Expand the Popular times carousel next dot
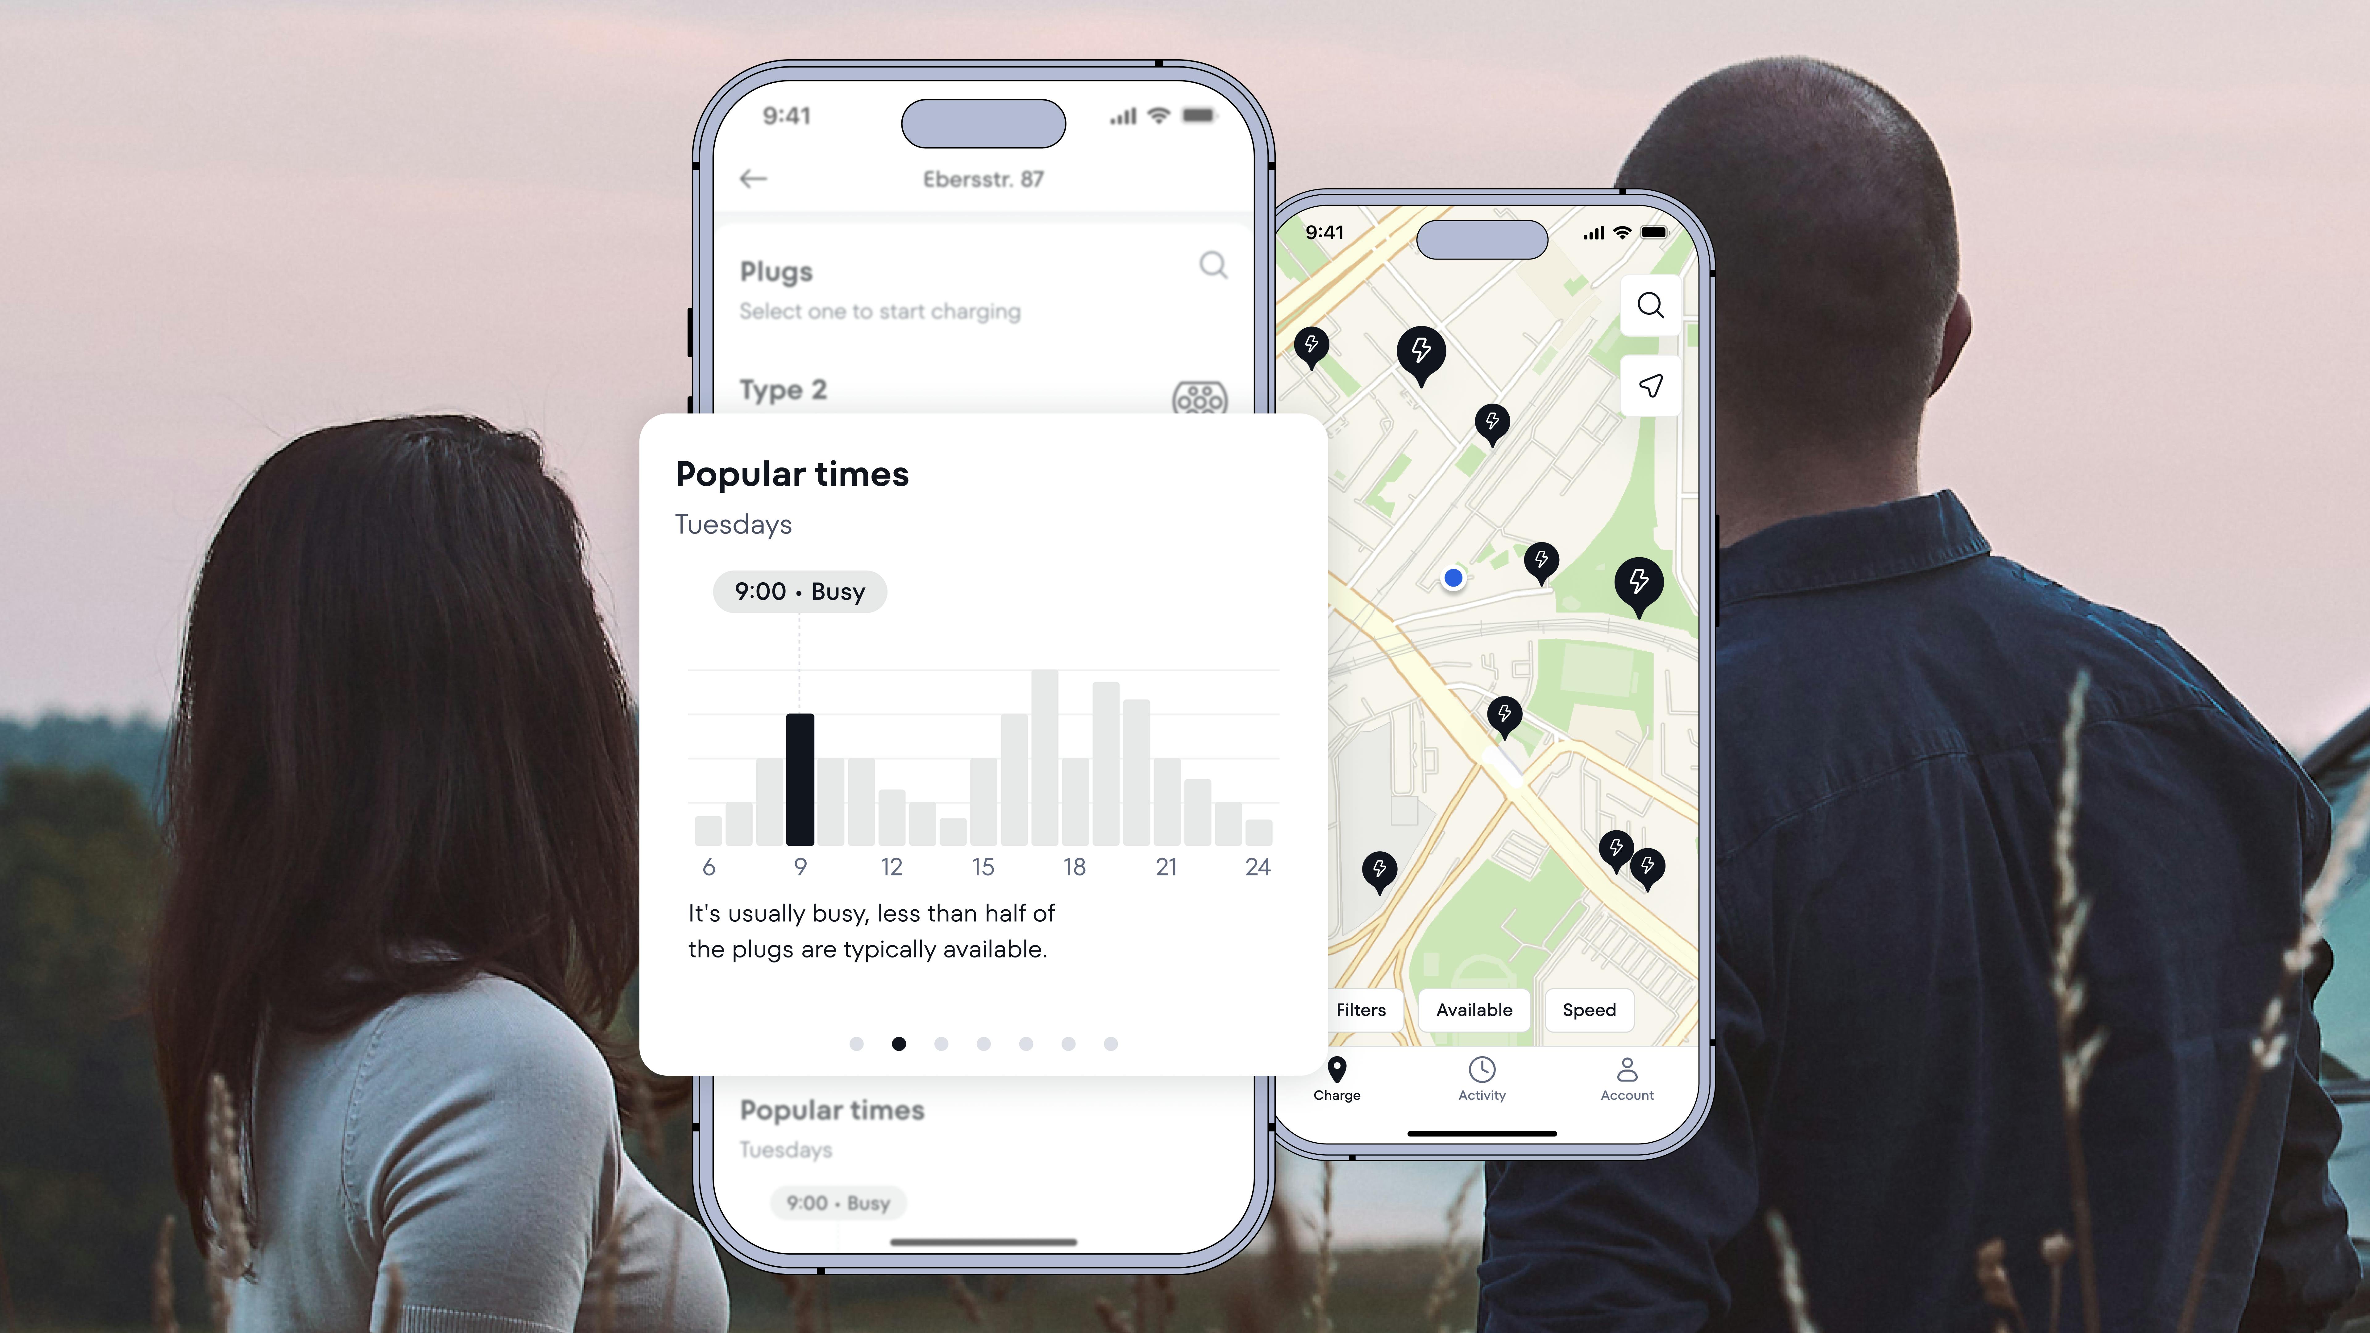Image resolution: width=2370 pixels, height=1333 pixels. [x=941, y=1043]
